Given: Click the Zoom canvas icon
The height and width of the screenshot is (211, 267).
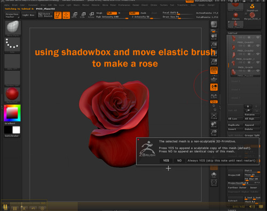Looking at the screenshot, I should tap(214, 45).
